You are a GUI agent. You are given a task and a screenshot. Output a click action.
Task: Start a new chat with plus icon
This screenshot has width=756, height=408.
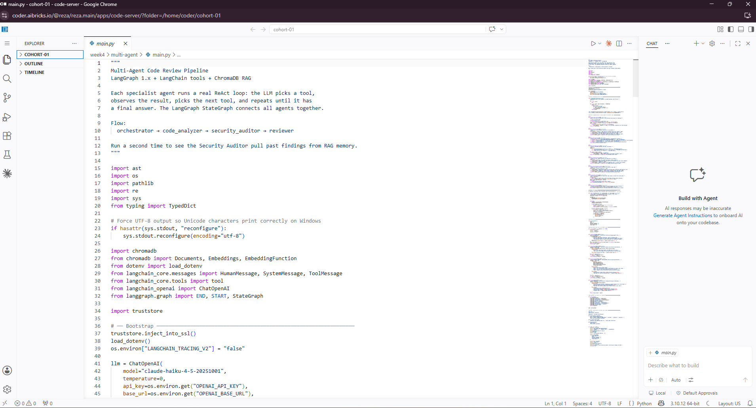tap(696, 43)
